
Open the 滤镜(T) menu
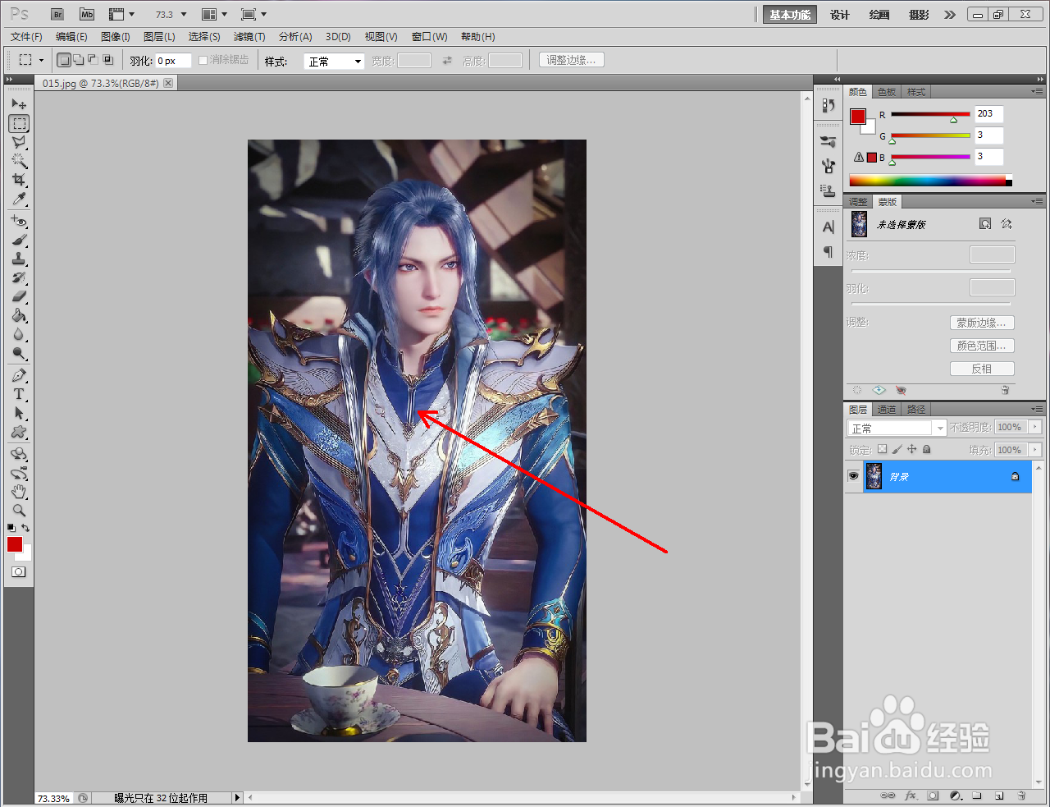click(249, 37)
